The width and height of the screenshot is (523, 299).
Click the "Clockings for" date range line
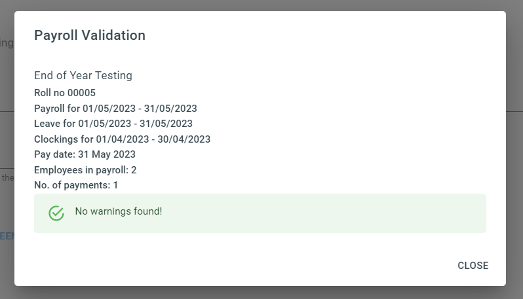122,139
